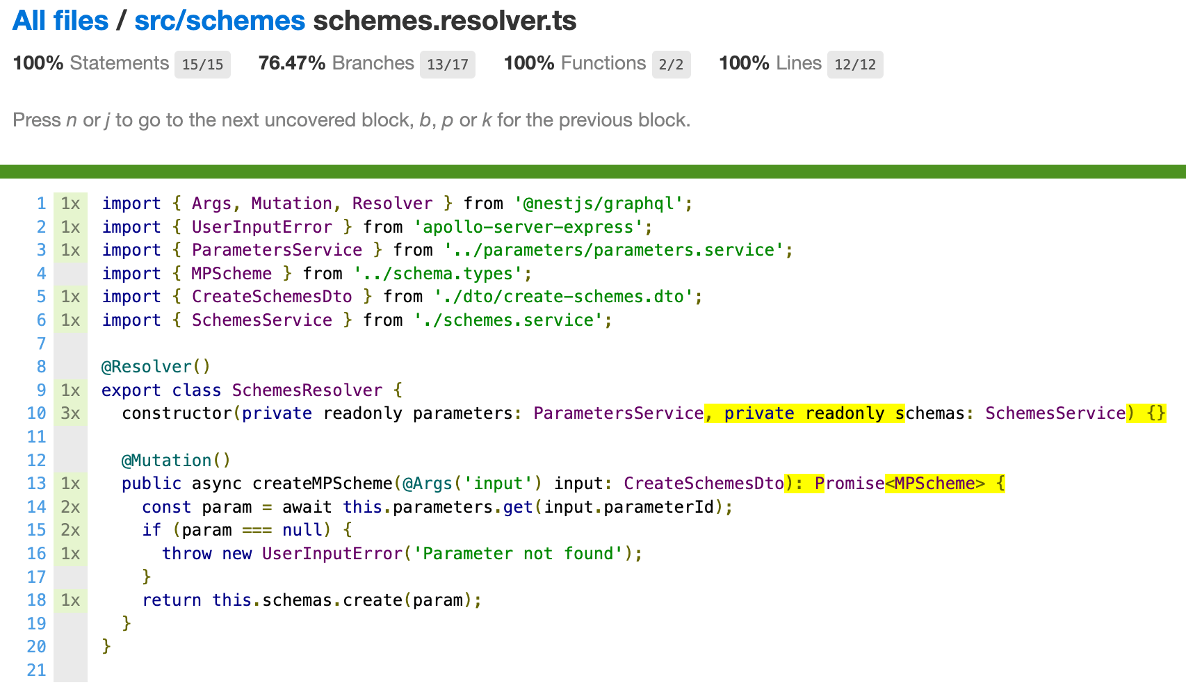Viewport: 1186px width, 685px height.
Task: Jump to line number 13
Action: coord(36,484)
